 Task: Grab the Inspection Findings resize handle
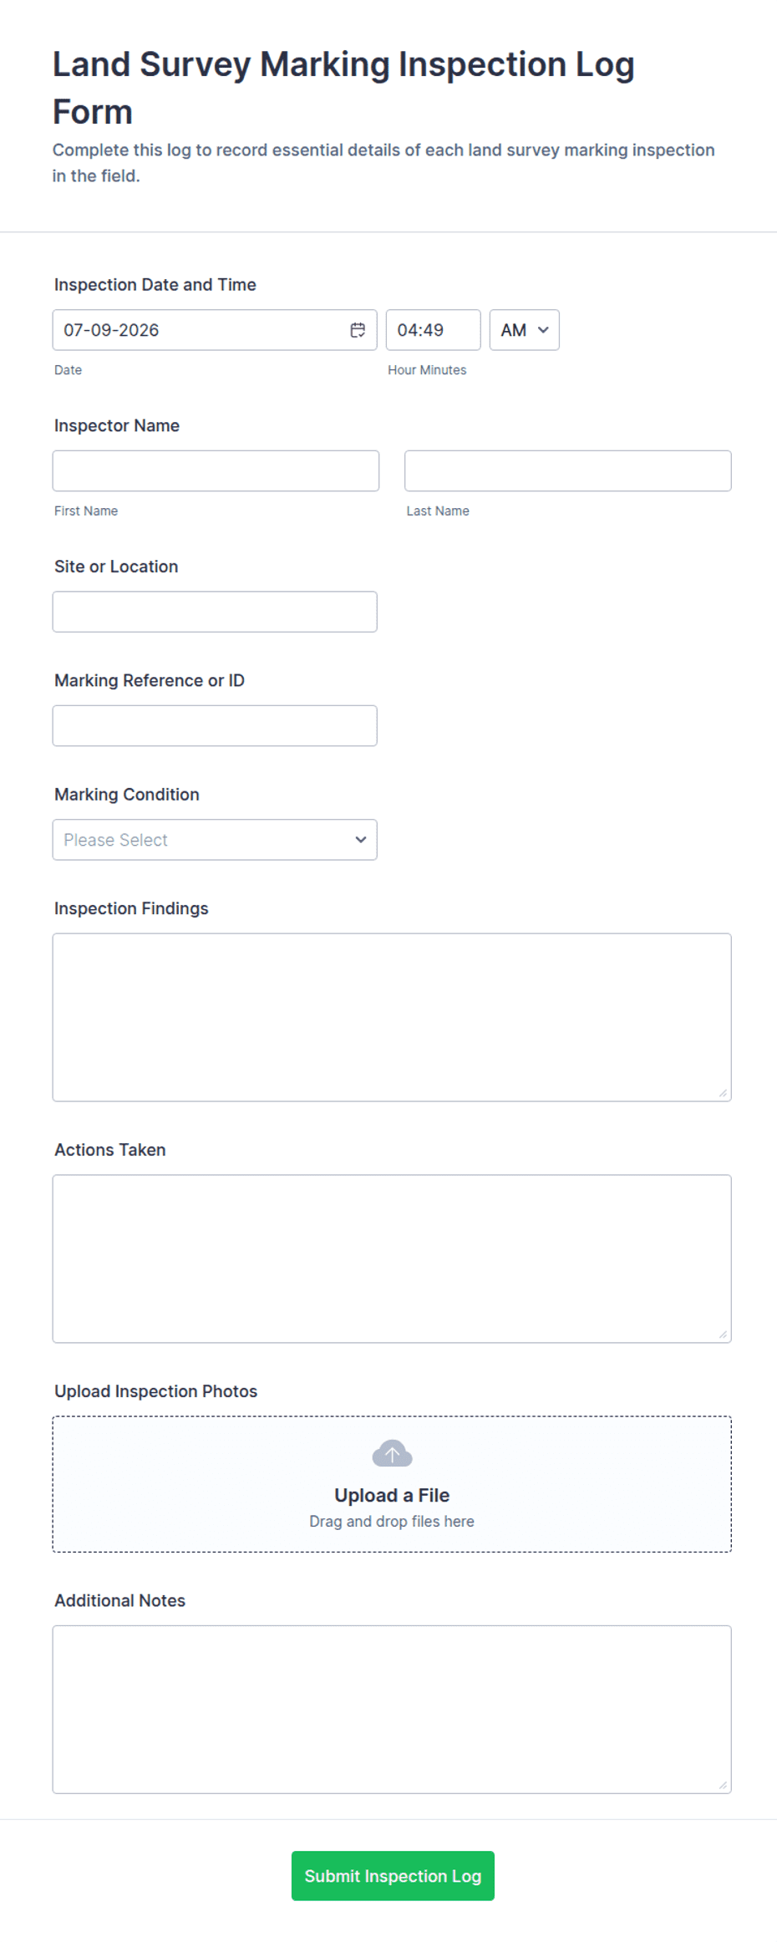point(723,1092)
